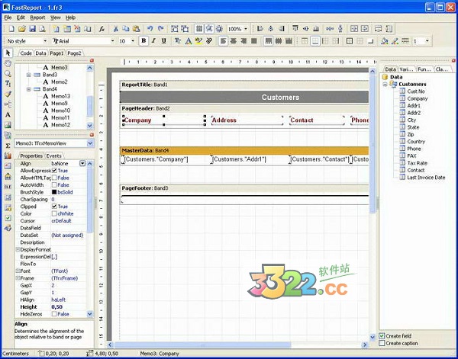Select the Zoom magnifier tool

point(8,72)
